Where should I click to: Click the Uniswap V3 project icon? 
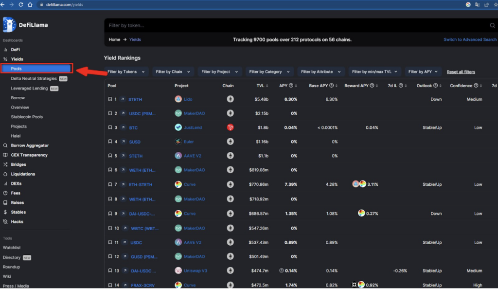point(178,271)
